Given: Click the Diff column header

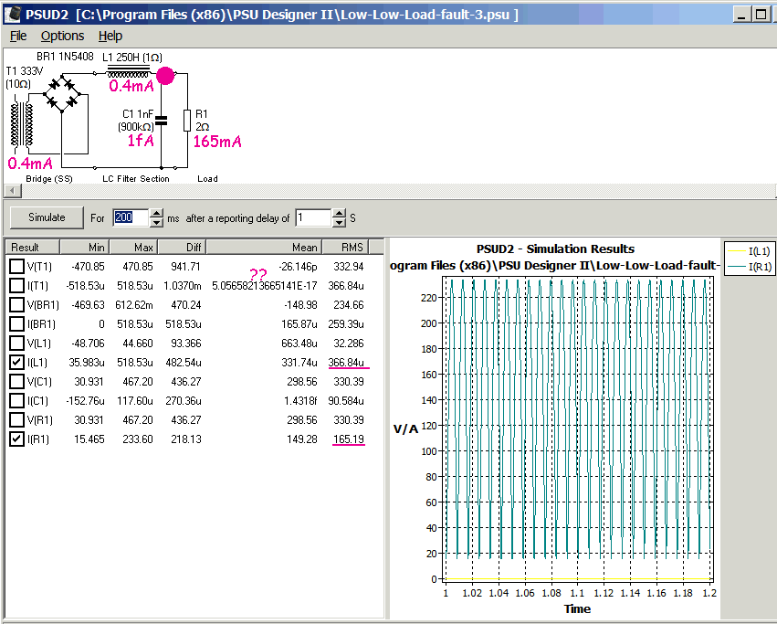Looking at the screenshot, I should (182, 247).
